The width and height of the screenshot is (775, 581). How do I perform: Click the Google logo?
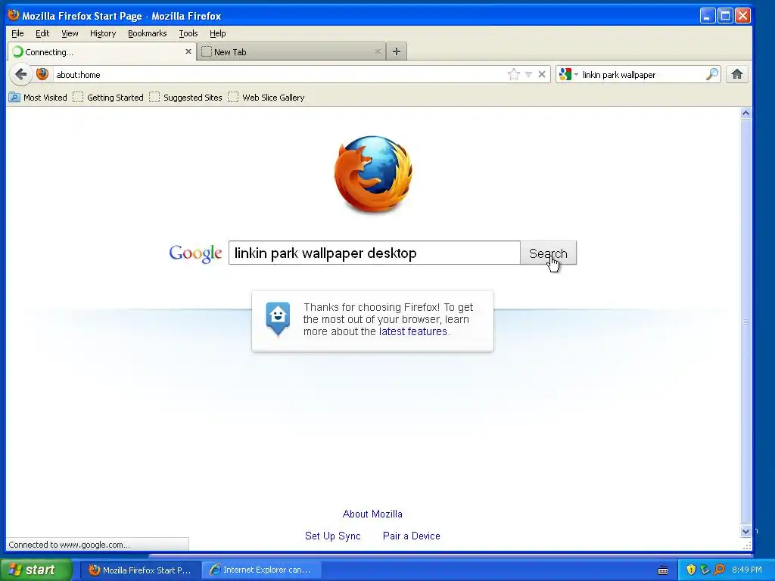point(195,253)
